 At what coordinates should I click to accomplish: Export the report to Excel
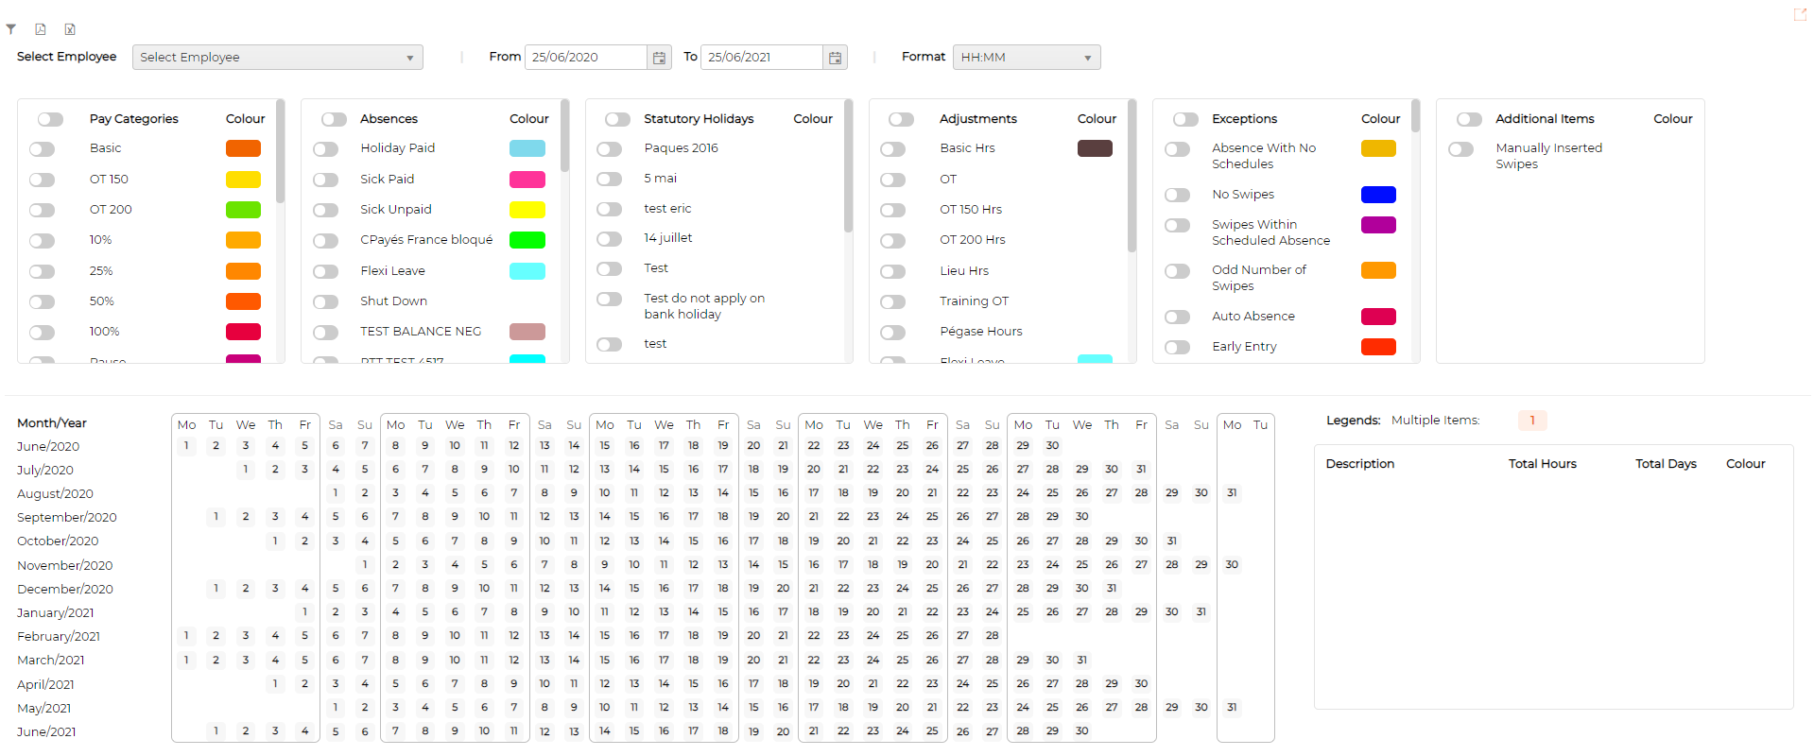coord(70,29)
